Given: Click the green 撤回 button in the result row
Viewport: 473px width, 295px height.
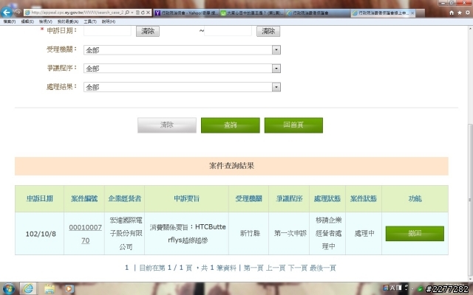Looking at the screenshot, I should (415, 234).
